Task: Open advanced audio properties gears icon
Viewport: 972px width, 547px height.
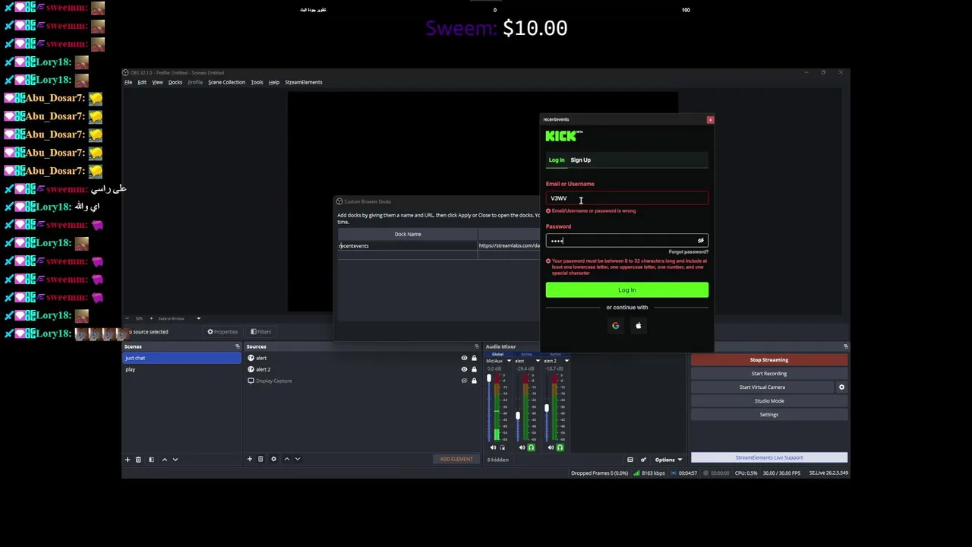Action: (643, 460)
